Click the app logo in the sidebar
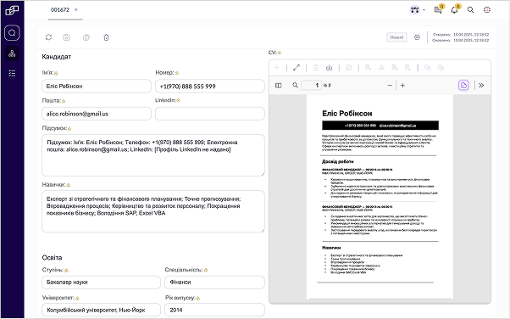 pos(12,10)
